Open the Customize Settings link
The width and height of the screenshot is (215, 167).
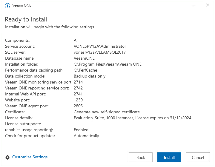[30, 157]
